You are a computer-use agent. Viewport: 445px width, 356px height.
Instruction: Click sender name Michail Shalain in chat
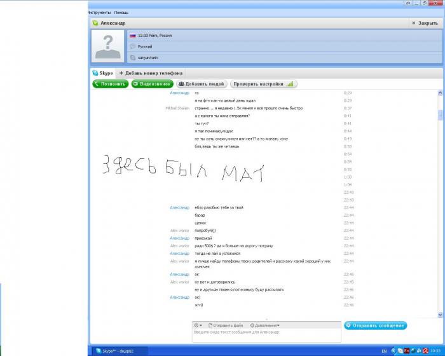click(177, 108)
